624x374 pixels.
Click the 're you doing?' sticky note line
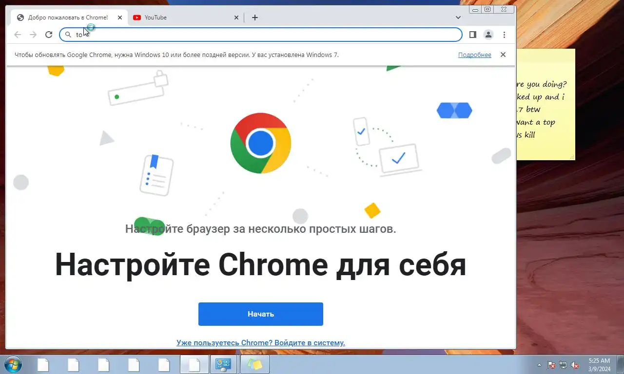542,84
